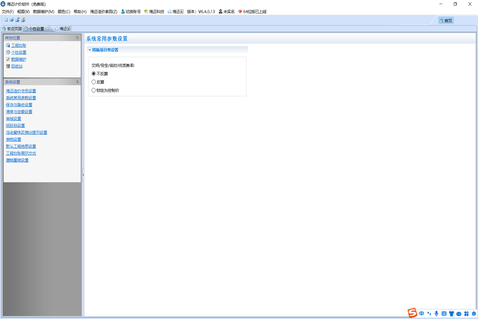The height and width of the screenshot is (319, 478).
Task: Collapse the 其他位置 panel
Action: point(77,38)
